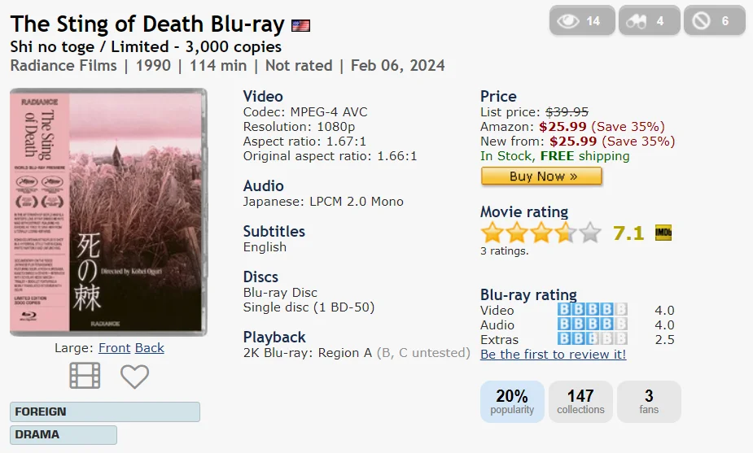Open the Back large cover link

(149, 348)
